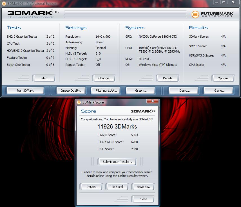
Task: Click the Change... button under Settings
Action: (x=105, y=78)
